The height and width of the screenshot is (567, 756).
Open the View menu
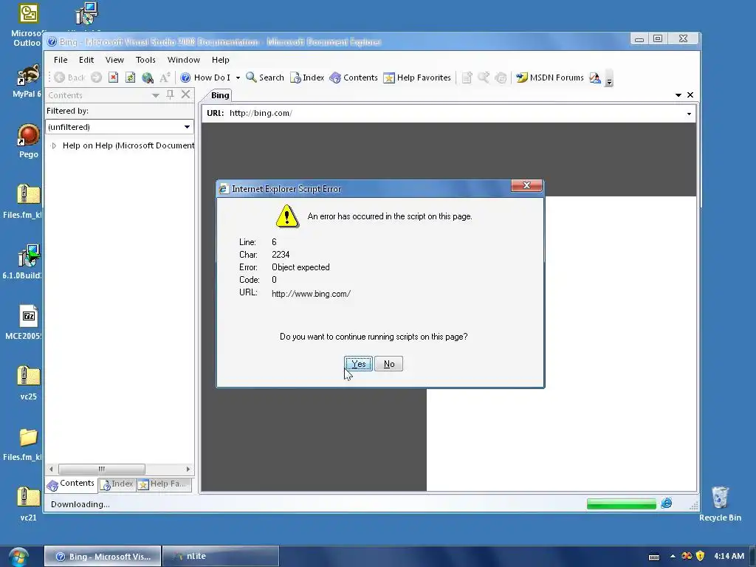pyautogui.click(x=114, y=60)
